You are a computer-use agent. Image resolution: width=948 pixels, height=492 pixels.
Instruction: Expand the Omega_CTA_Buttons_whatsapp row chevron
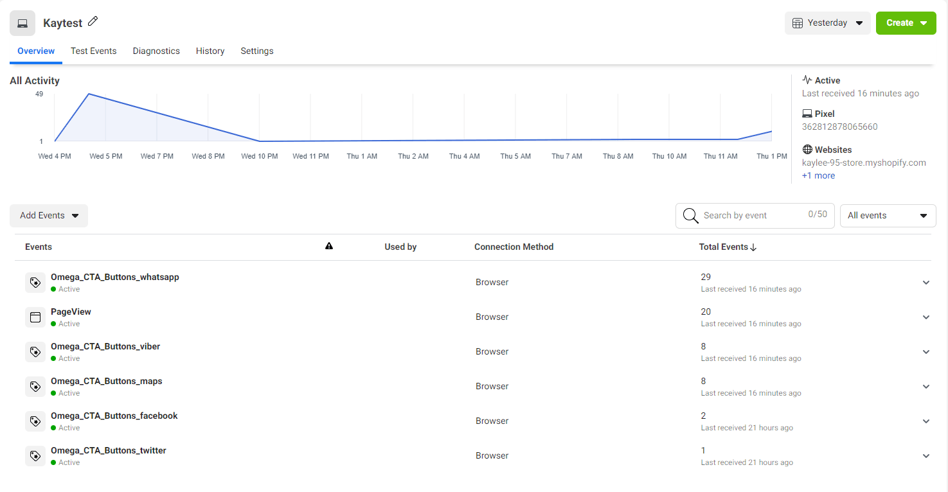tap(926, 283)
